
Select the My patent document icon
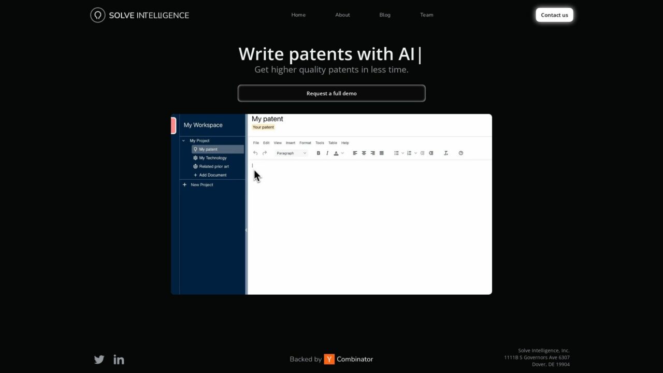(x=196, y=149)
